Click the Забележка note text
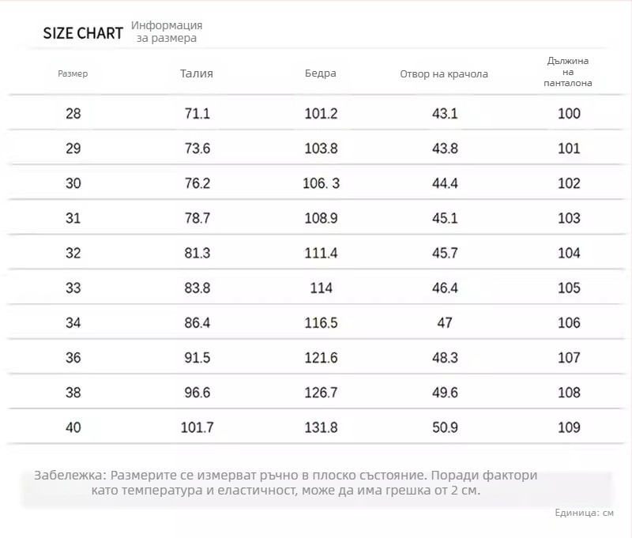This screenshot has height=538, width=632. pos(286,483)
